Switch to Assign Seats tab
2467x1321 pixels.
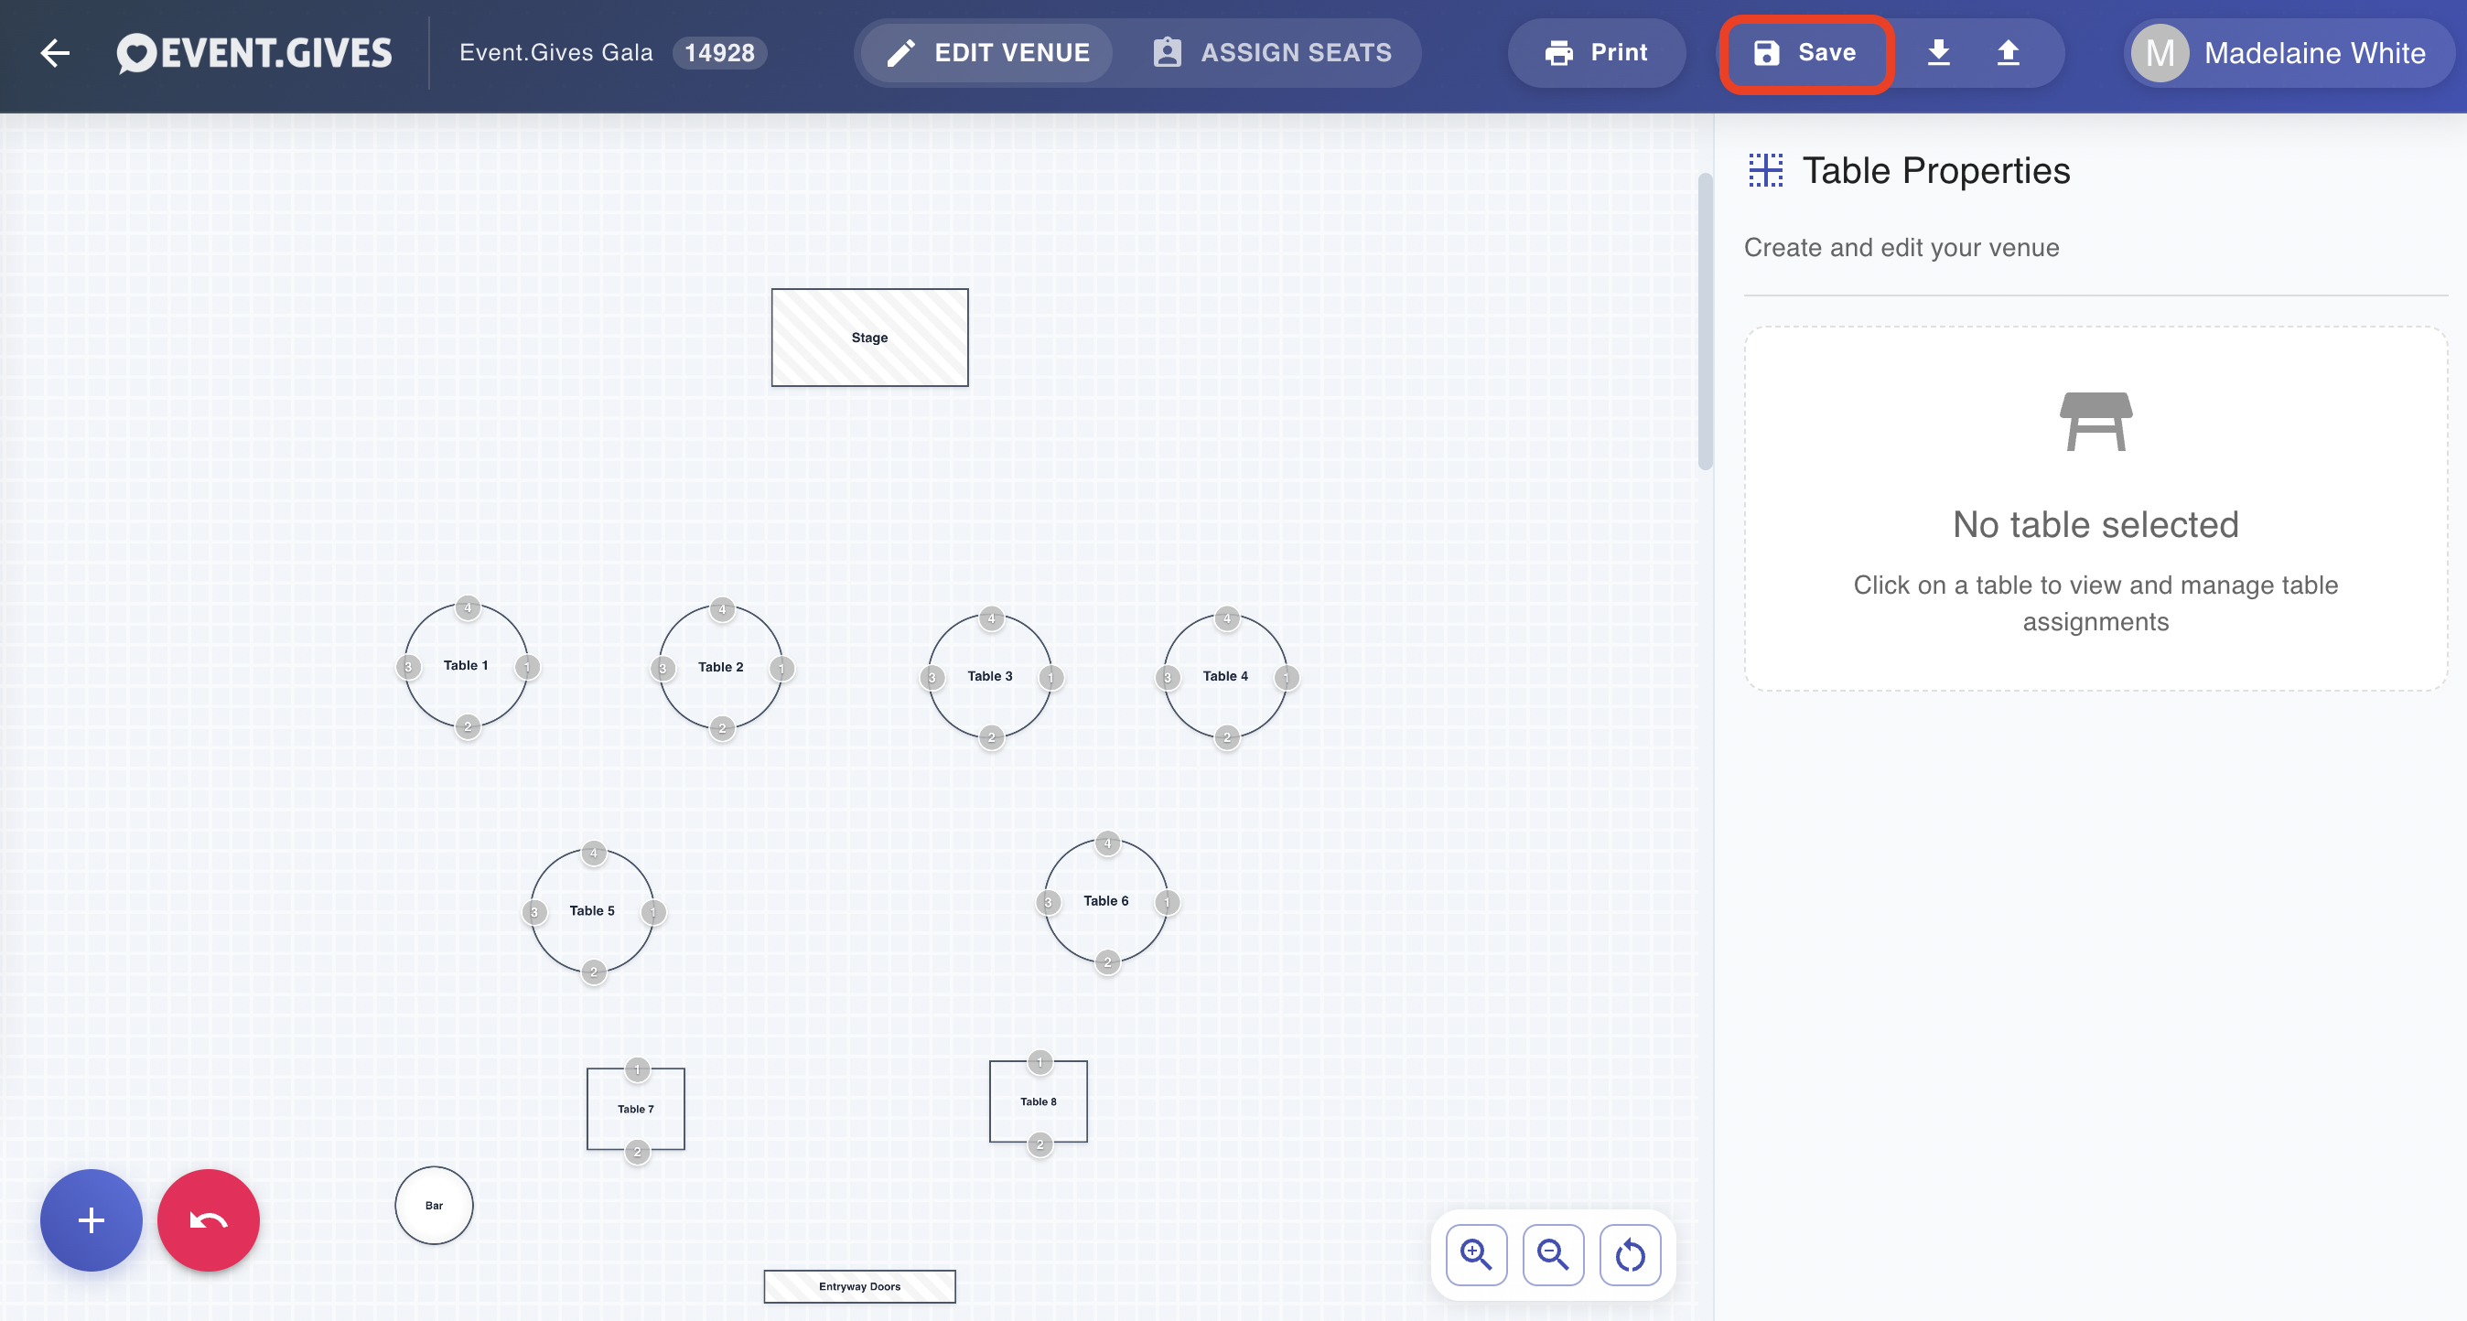pyautogui.click(x=1272, y=53)
